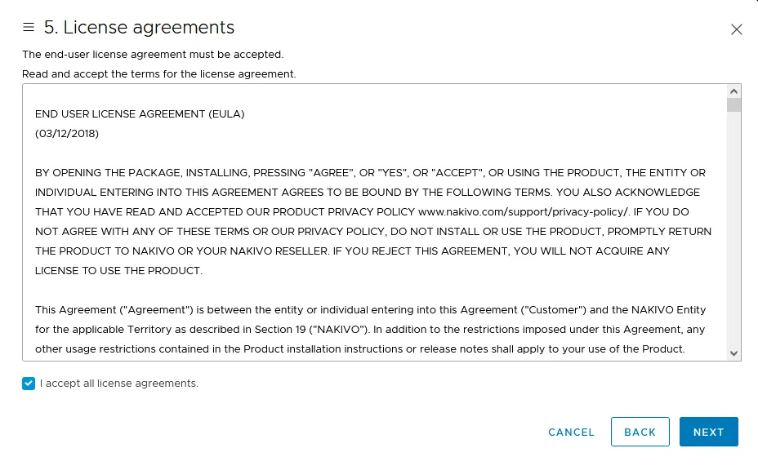Proceed with the NEXT button

708,432
